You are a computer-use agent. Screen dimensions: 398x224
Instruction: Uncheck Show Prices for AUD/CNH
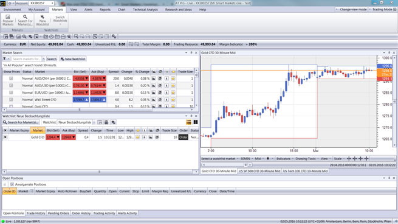[x=11, y=79]
